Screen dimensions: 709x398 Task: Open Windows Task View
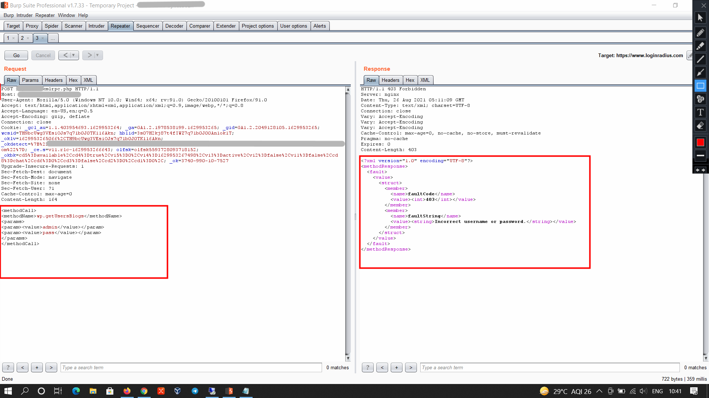(x=58, y=391)
